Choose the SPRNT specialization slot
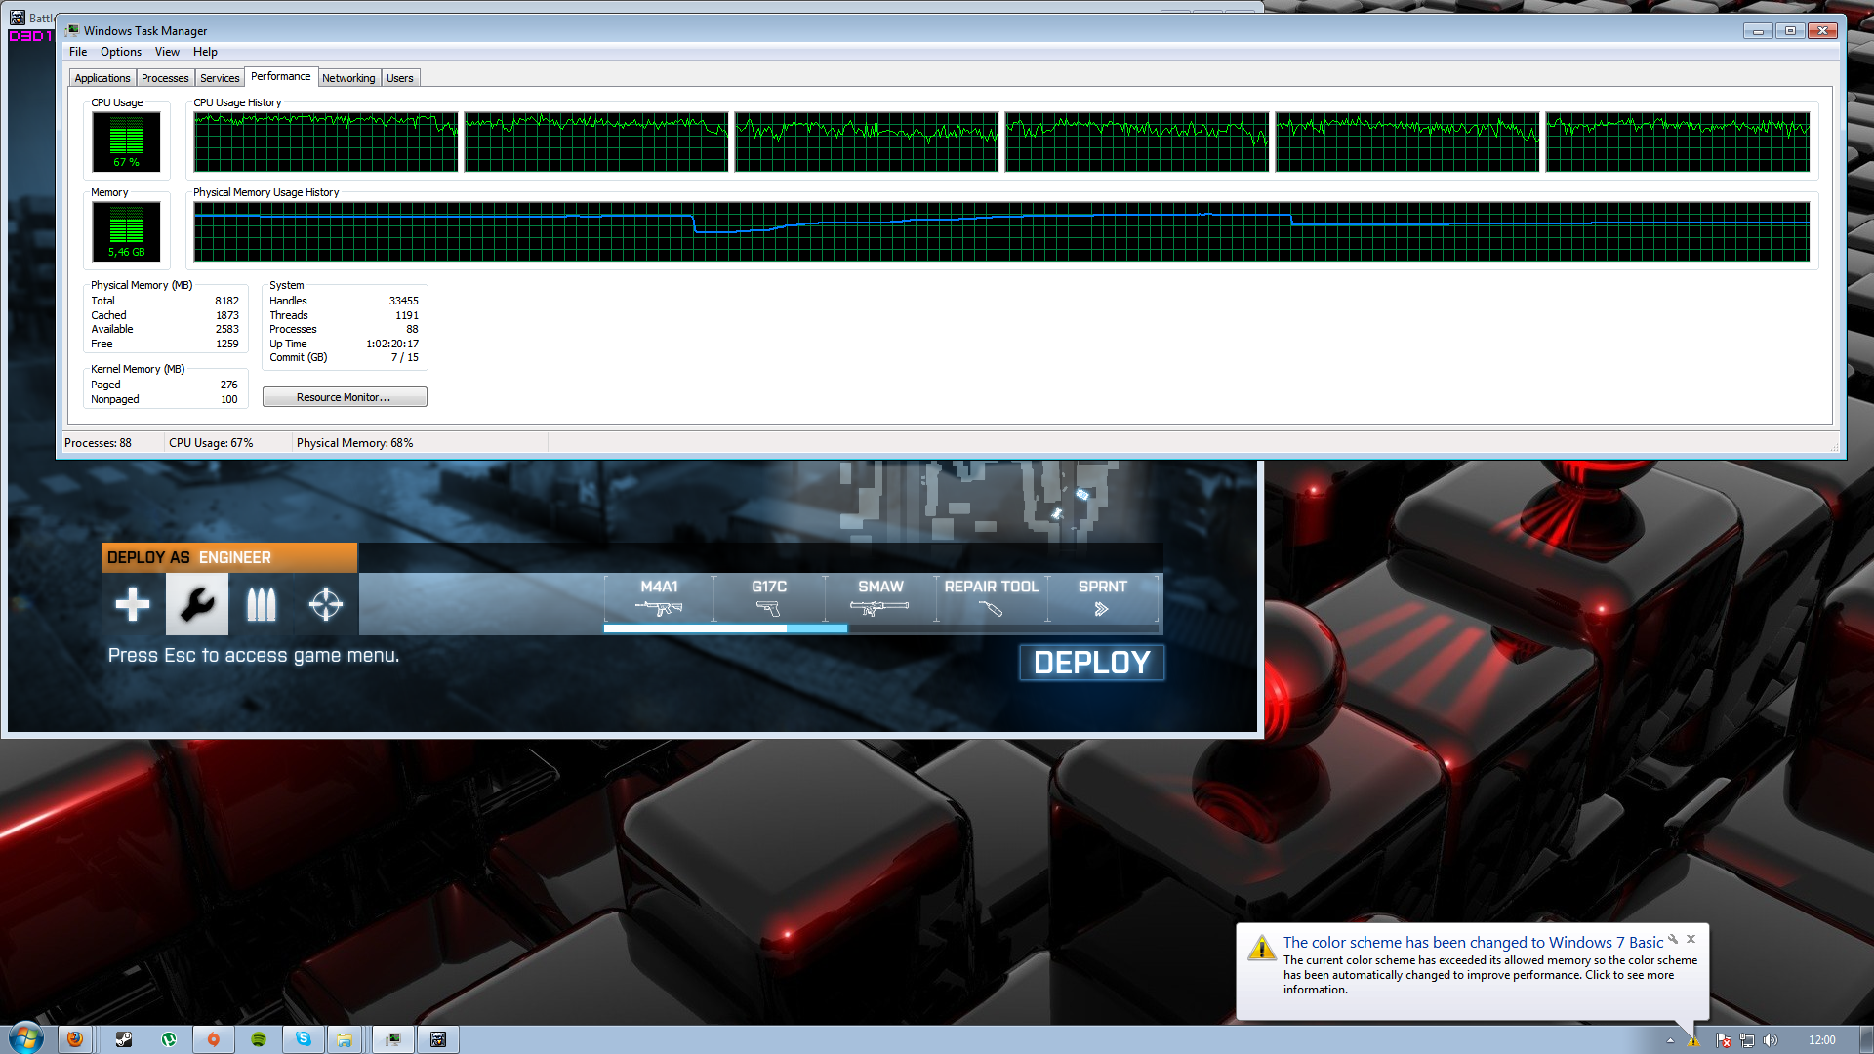1874x1054 pixels. click(x=1103, y=598)
